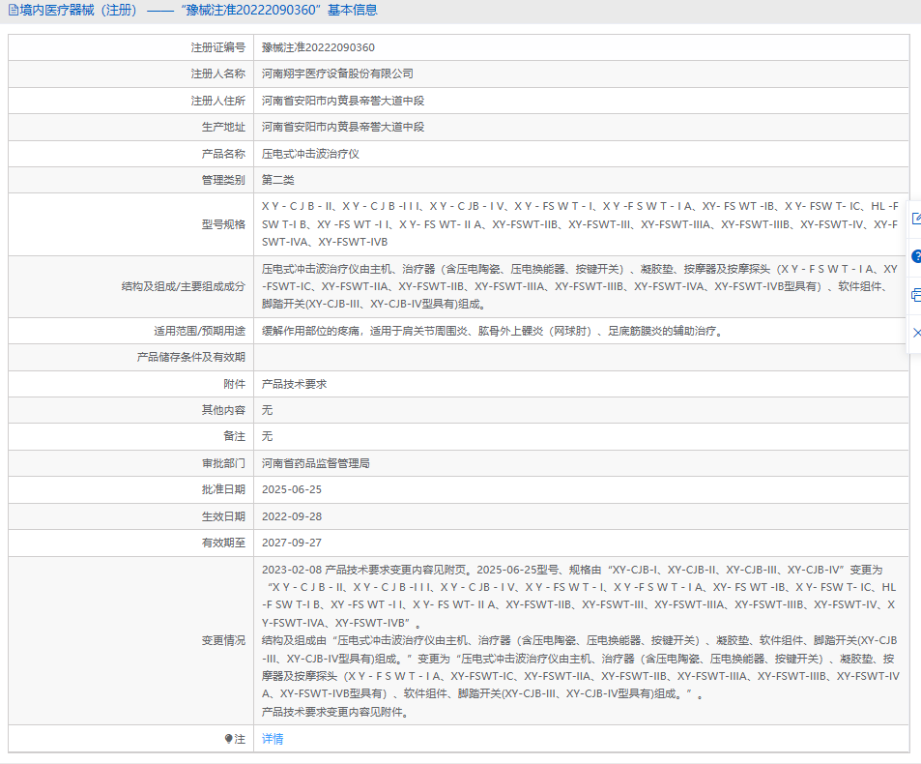Select product name 压电式冲击波治疗仪
Viewport: 921px width, 764px height.
[x=310, y=154]
